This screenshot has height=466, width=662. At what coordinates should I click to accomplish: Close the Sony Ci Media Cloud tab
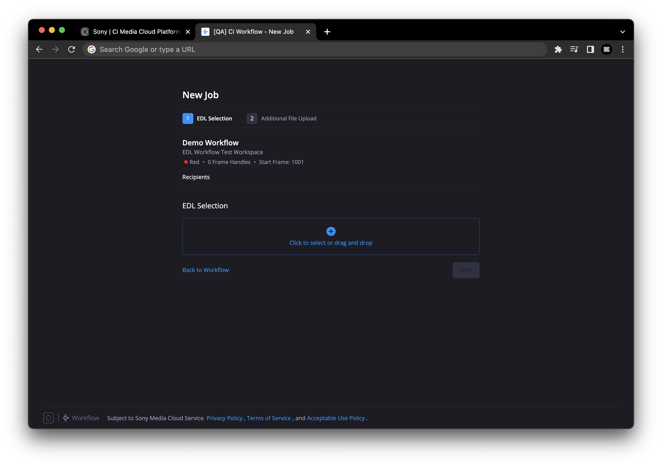188,32
